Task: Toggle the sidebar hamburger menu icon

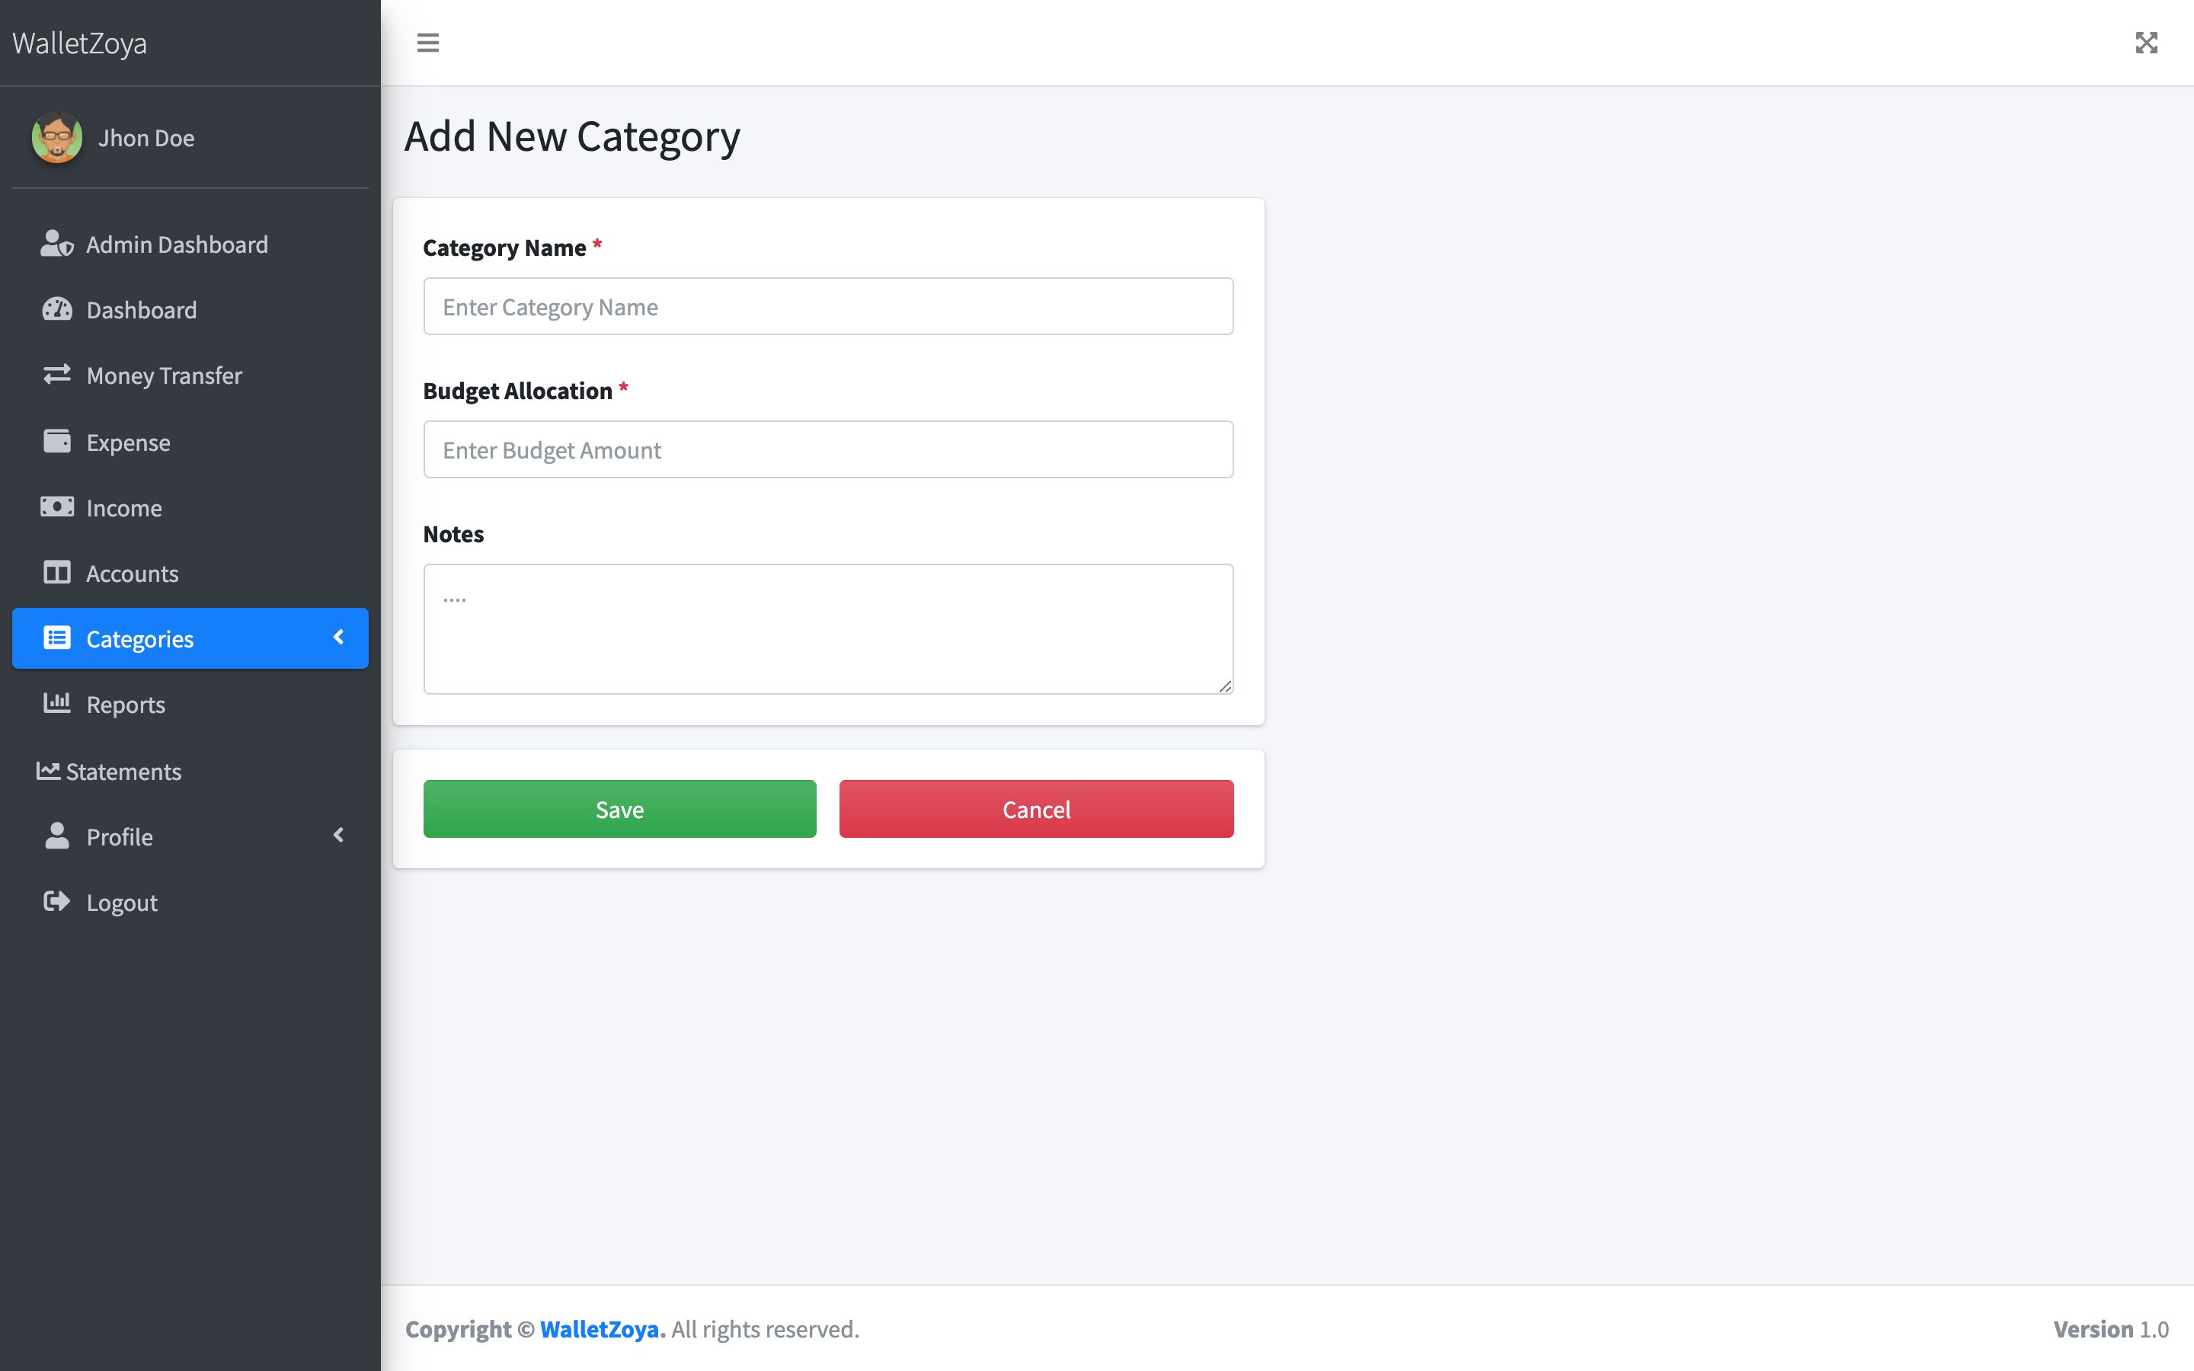Action: [428, 43]
